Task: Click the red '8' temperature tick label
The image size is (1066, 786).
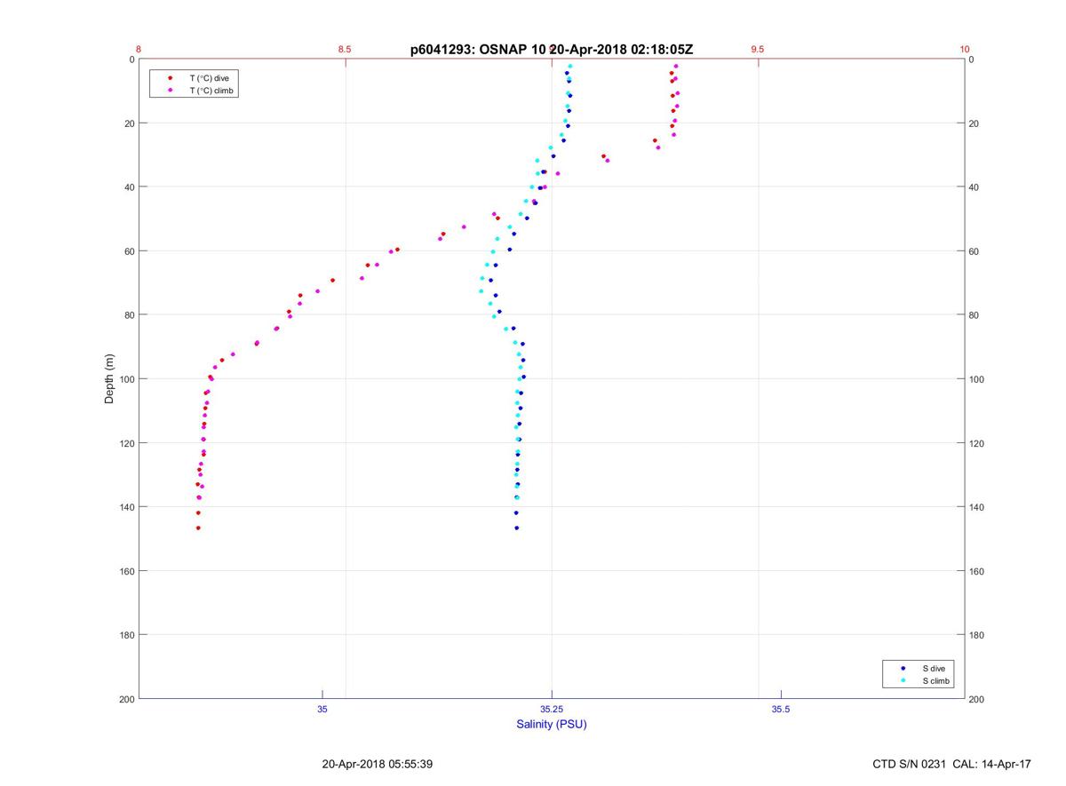Action: [x=139, y=50]
